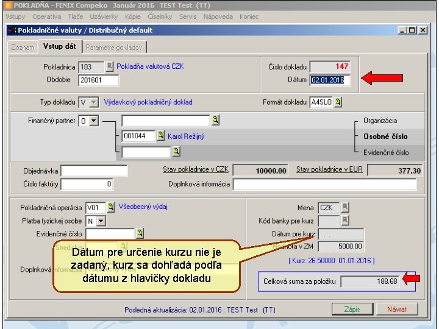Click the Organizácia label
The height and width of the screenshot is (329, 439).
380,121
